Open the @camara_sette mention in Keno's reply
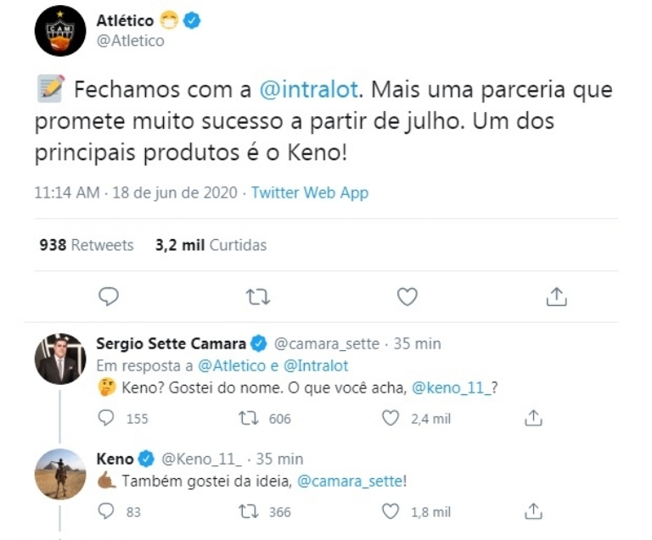Screen dimensions: 652x540 (350, 481)
